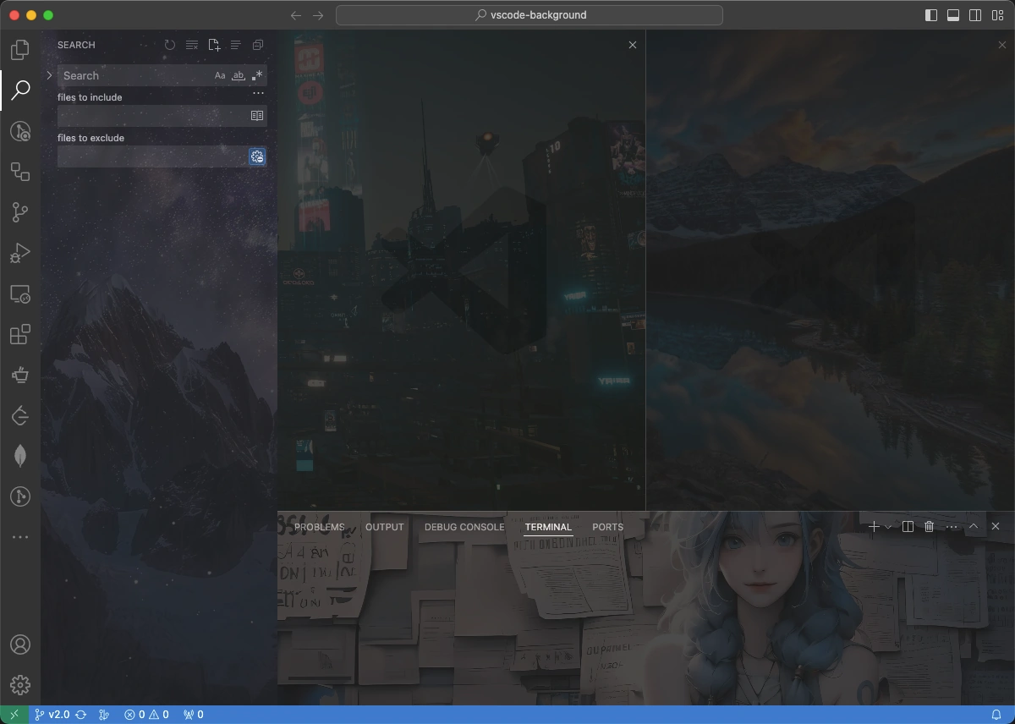Maximize the panel size with chevron
The image size is (1015, 724).
tap(974, 526)
